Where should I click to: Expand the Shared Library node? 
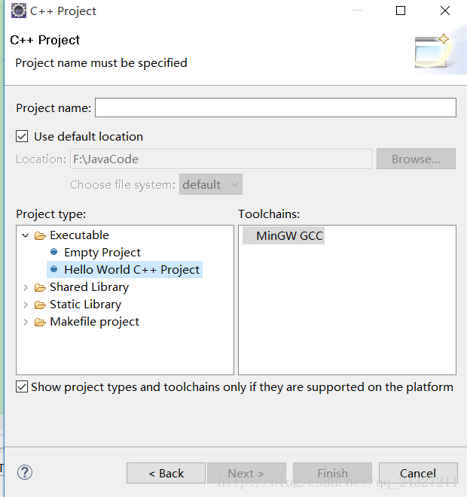pyautogui.click(x=26, y=287)
